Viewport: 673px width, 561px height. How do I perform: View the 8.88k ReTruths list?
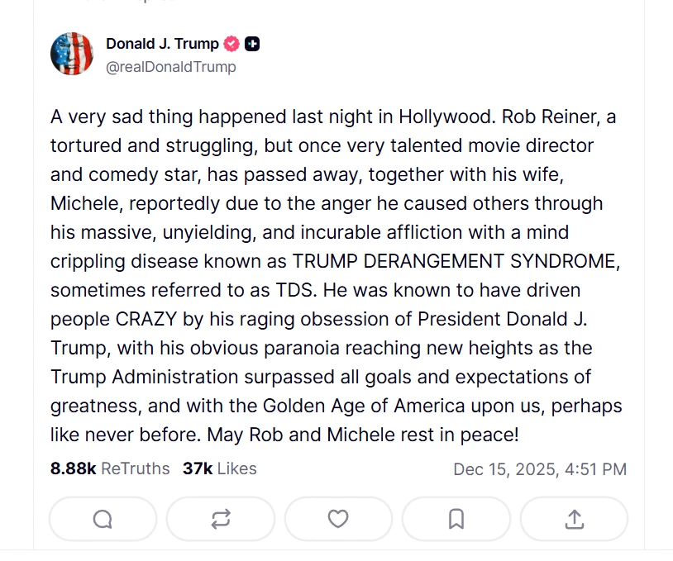[x=110, y=468]
